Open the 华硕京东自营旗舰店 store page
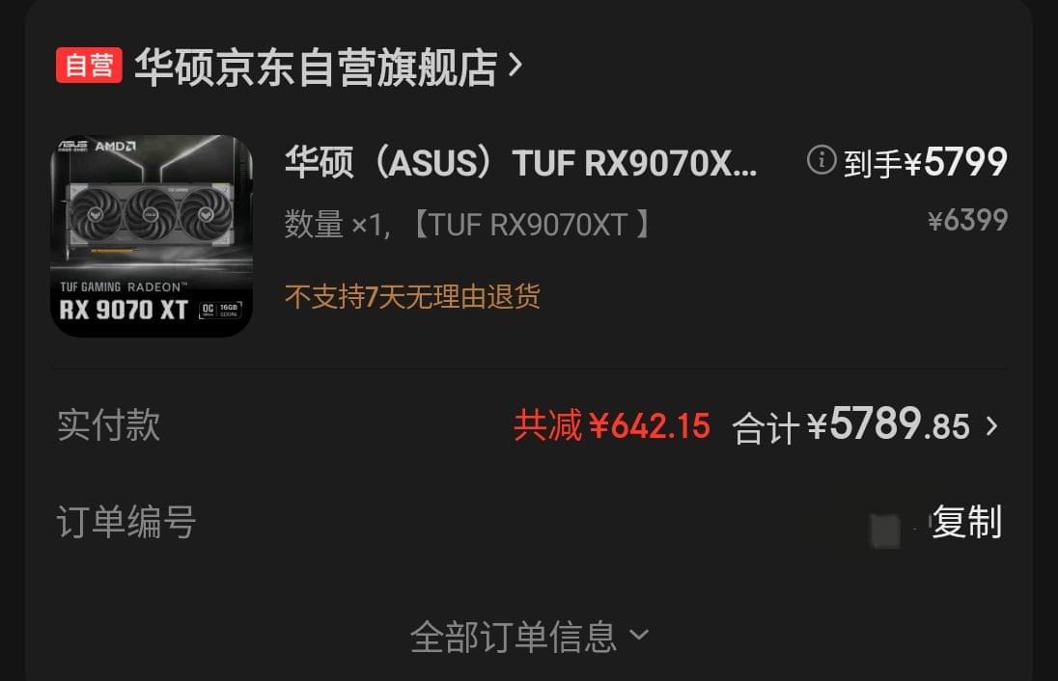The height and width of the screenshot is (681, 1058). pos(316,67)
